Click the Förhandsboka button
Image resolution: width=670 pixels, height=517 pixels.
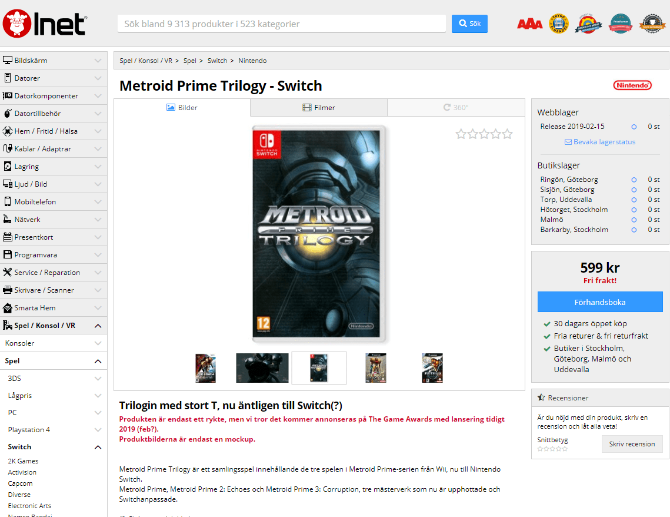click(600, 302)
